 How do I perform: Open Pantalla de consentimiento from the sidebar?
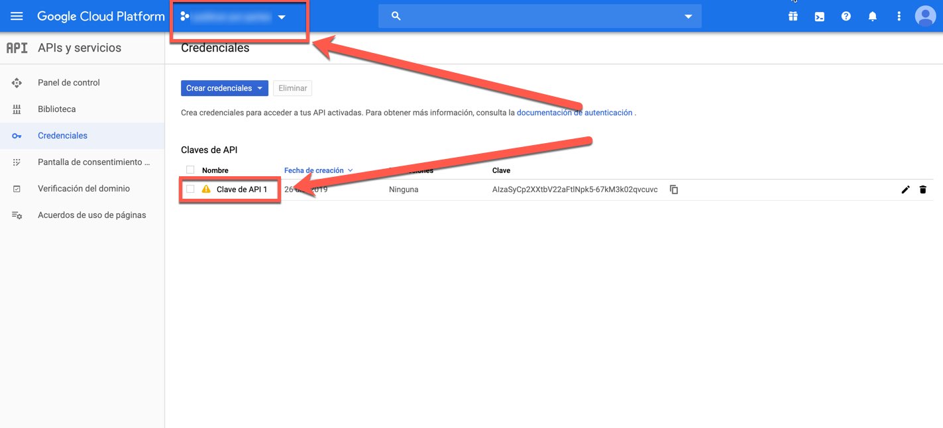pyautogui.click(x=91, y=162)
